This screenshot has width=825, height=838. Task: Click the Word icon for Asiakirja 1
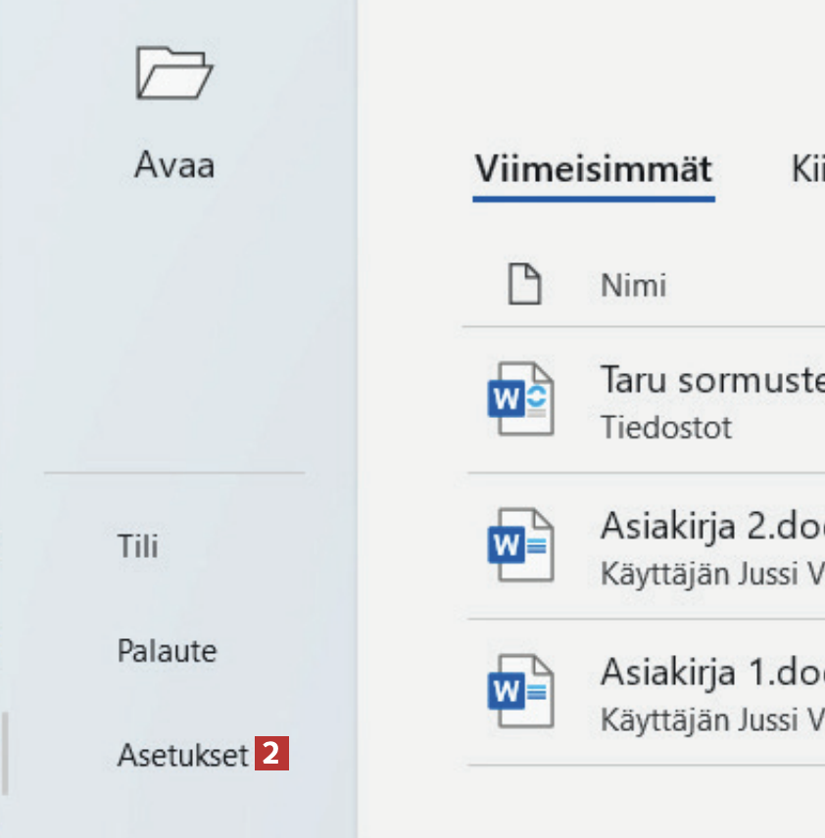[520, 690]
